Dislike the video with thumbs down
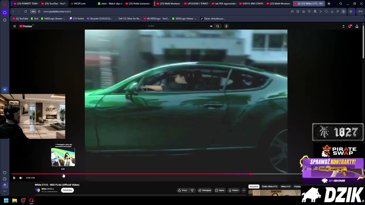Viewport: 365px width, 205px height. tap(192, 190)
